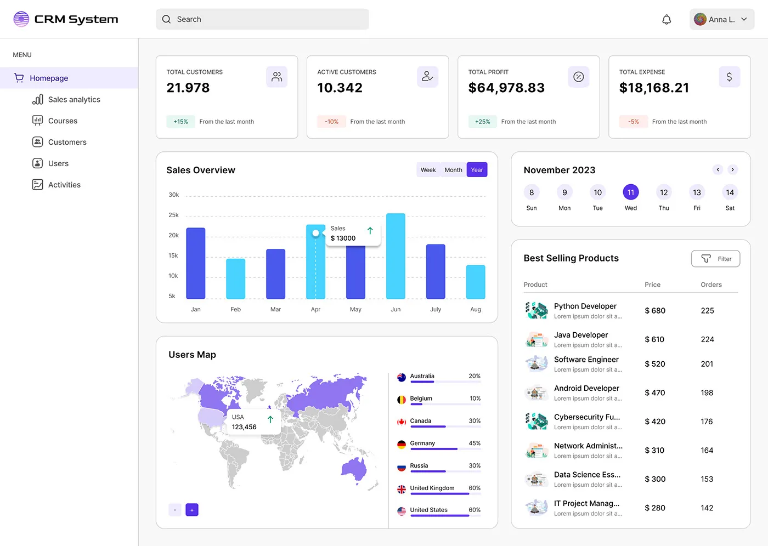
Task: Click the Customers icon in sidebar
Action: point(37,141)
